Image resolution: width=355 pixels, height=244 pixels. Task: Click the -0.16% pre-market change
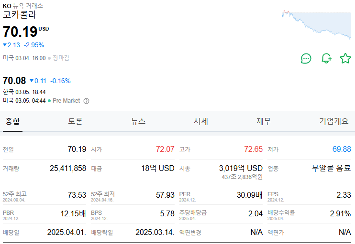(60, 81)
